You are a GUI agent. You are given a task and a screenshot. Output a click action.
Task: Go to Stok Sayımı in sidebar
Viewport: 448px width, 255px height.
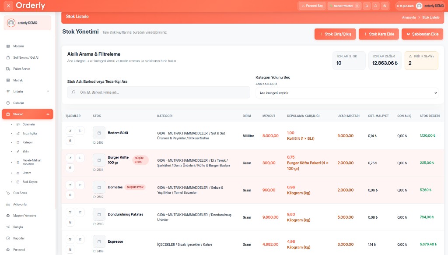coord(30,181)
